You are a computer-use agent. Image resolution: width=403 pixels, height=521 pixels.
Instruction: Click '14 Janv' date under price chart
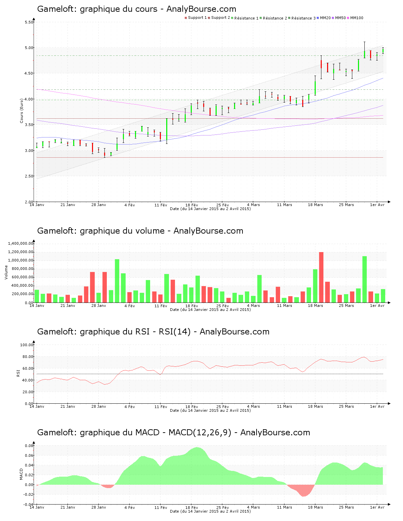point(37,205)
